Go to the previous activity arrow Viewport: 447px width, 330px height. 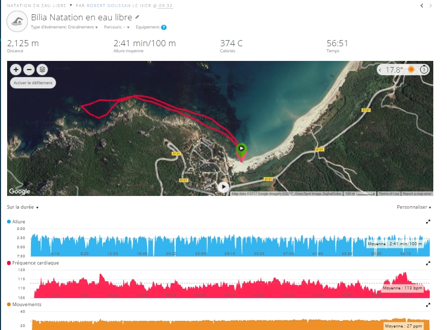tap(422, 6)
